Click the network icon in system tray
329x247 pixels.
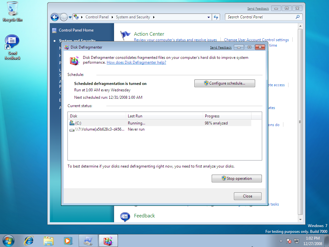coord(297,241)
